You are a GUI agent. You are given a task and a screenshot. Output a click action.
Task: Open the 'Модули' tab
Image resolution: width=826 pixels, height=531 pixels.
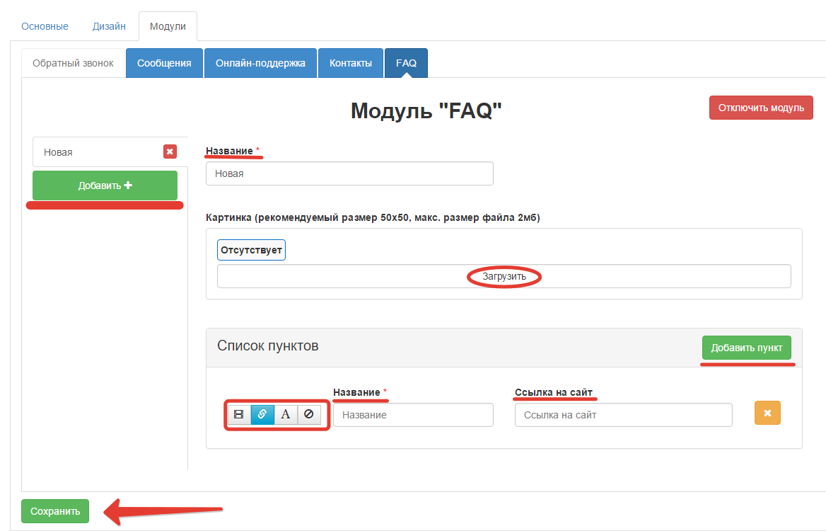168,26
